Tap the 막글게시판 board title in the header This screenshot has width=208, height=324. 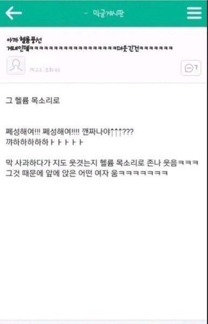(108, 13)
